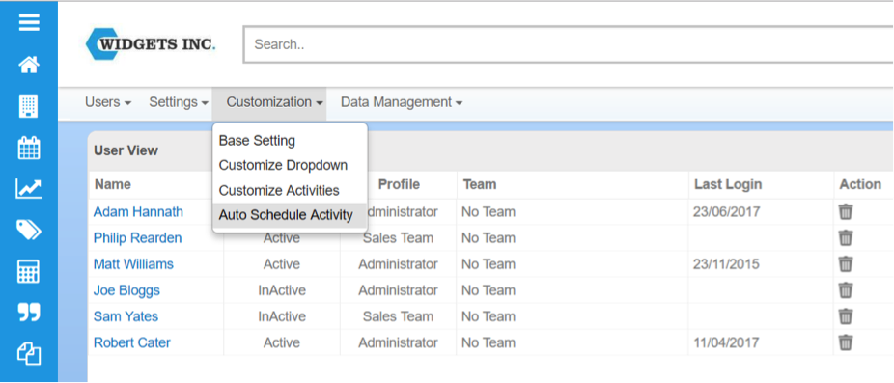Click the Name column header
The width and height of the screenshot is (894, 383).
(x=113, y=184)
